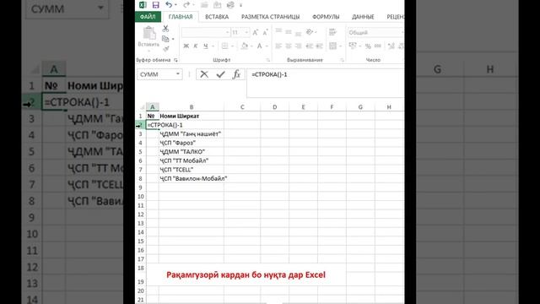Open Буфер обмена dialog launcher
This screenshot has width=540, height=304.
pyautogui.click(x=175, y=60)
